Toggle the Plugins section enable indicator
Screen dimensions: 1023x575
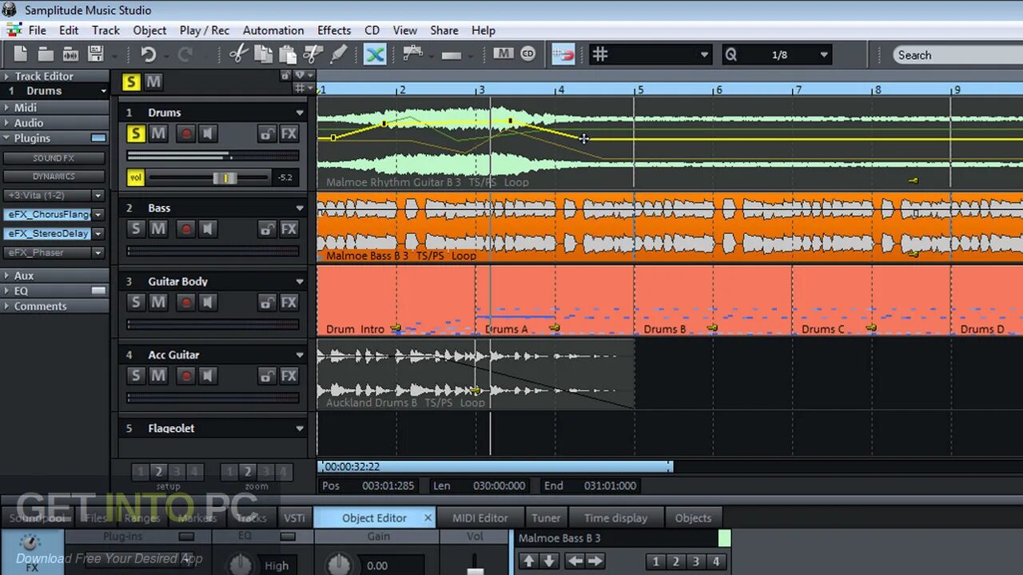click(x=98, y=138)
